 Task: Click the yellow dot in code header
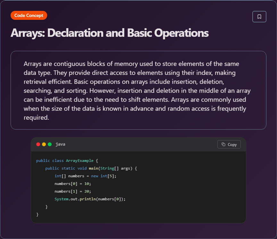[x=44, y=144]
